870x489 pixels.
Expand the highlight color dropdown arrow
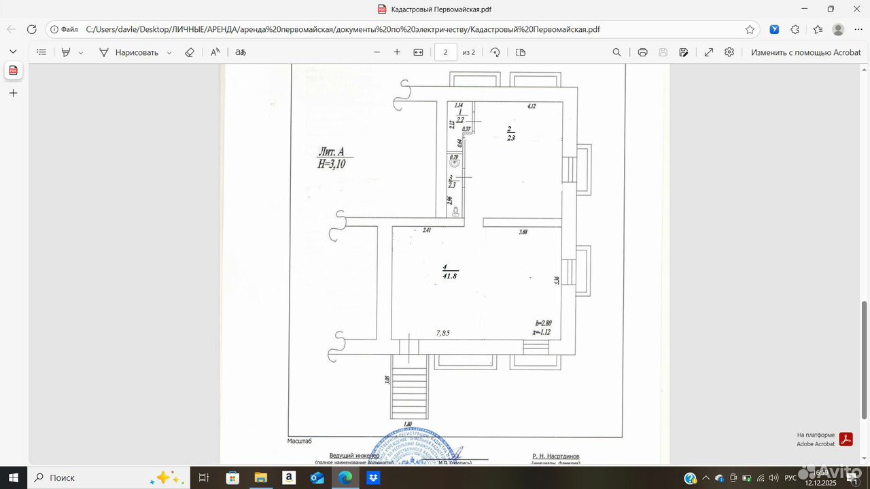[81, 52]
